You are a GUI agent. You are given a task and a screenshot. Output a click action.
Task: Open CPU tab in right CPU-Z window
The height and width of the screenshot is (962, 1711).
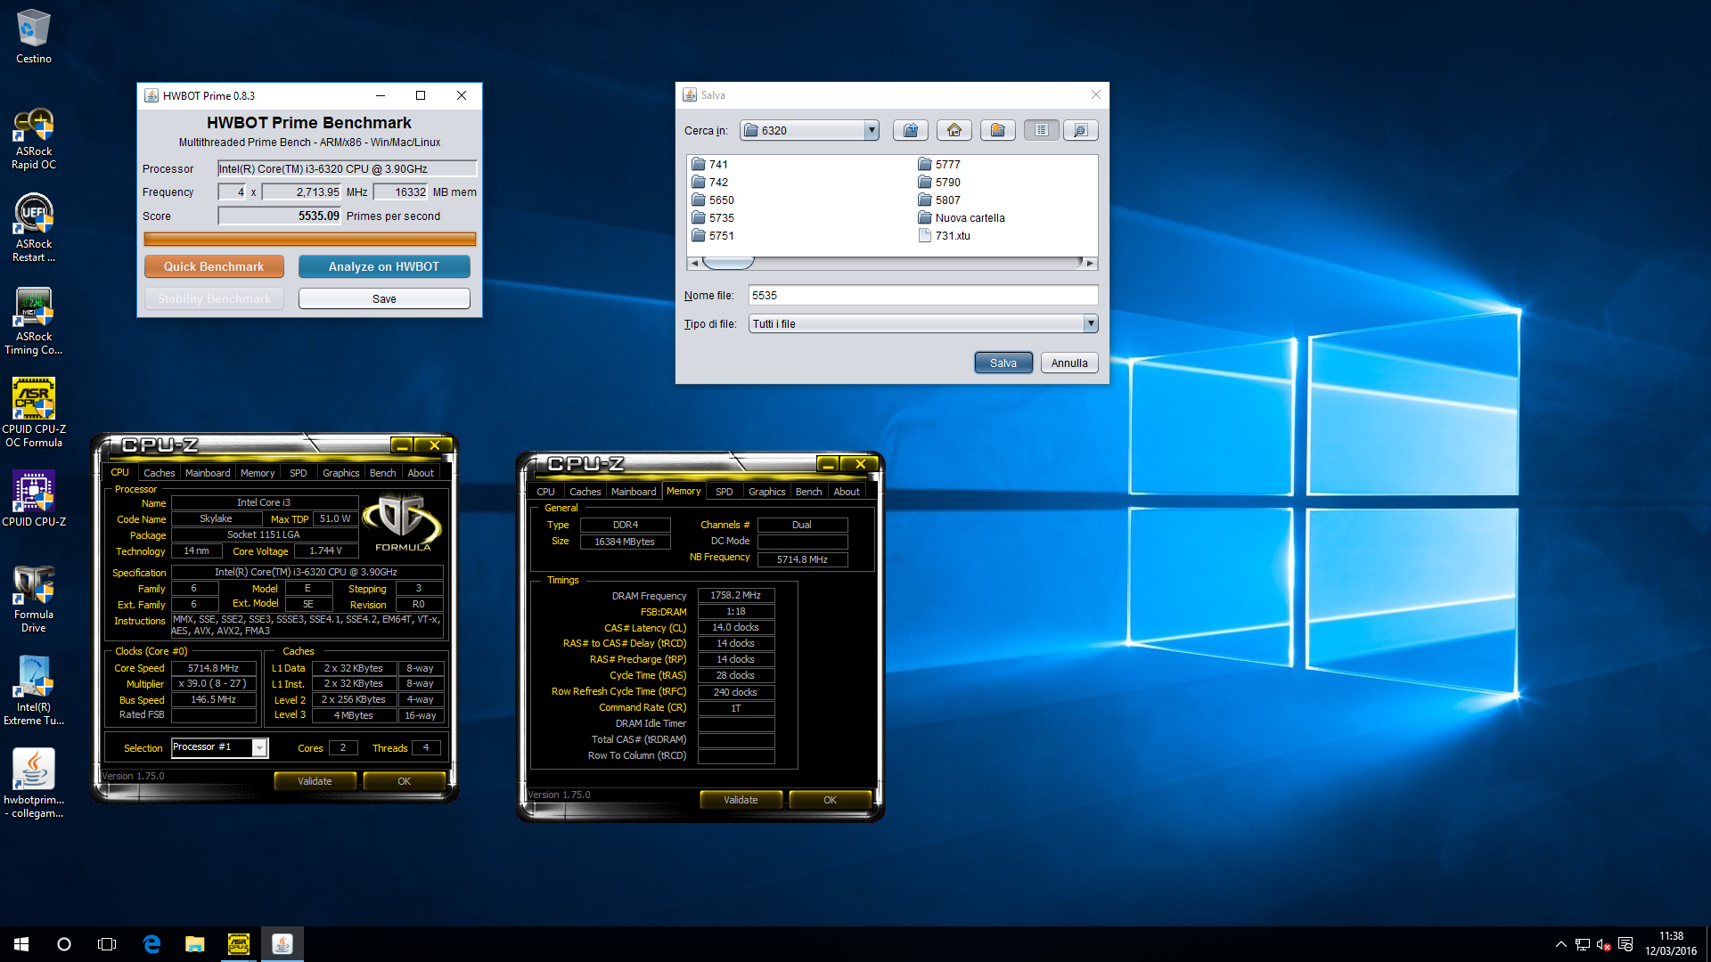(545, 492)
